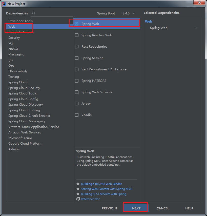
Task: Enable the Spring Reactive Web checkbox
Action: [77, 35]
